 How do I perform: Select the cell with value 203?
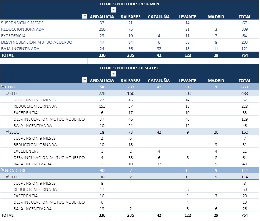[x=245, y=42]
